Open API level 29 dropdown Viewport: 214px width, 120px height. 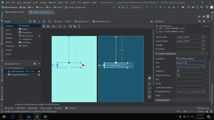point(69,21)
